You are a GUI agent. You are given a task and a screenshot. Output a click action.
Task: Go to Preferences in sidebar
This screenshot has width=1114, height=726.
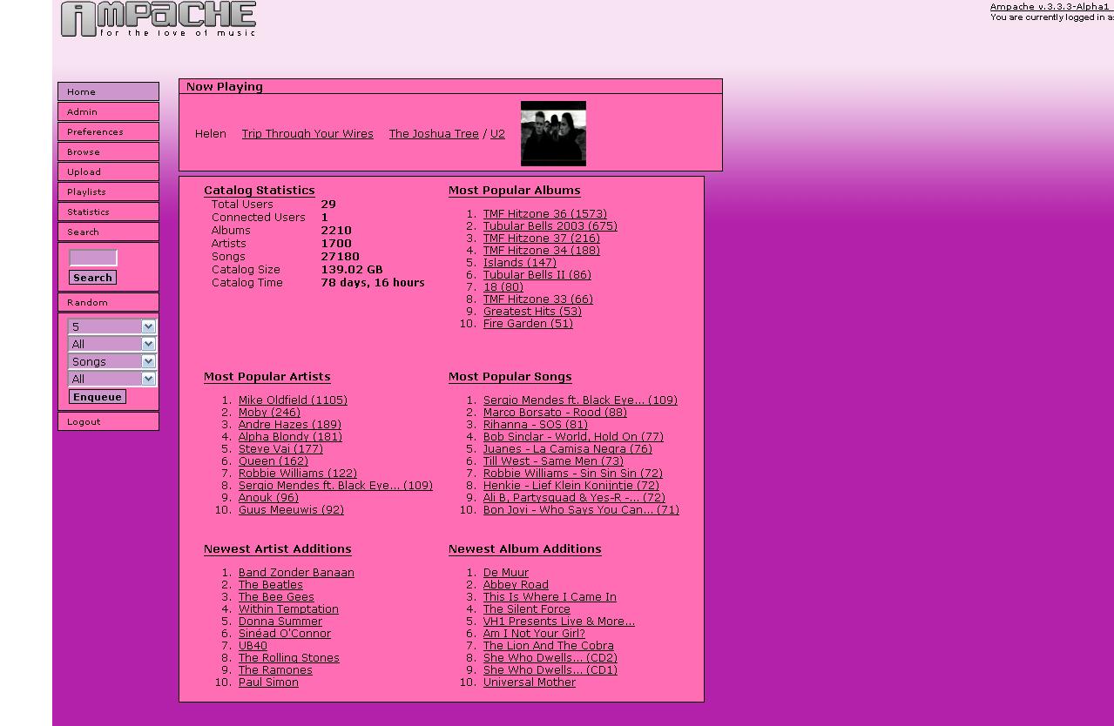pyautogui.click(x=108, y=131)
